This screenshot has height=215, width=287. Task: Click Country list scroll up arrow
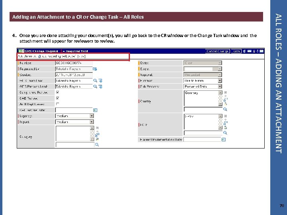(x=220, y=92)
